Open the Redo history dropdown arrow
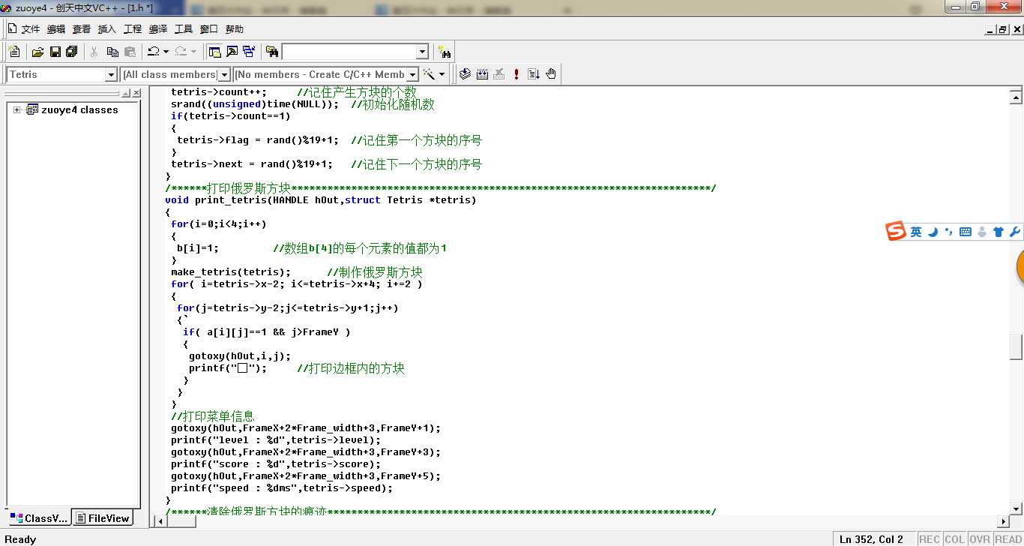This screenshot has height=546, width=1024. pyautogui.click(x=193, y=52)
